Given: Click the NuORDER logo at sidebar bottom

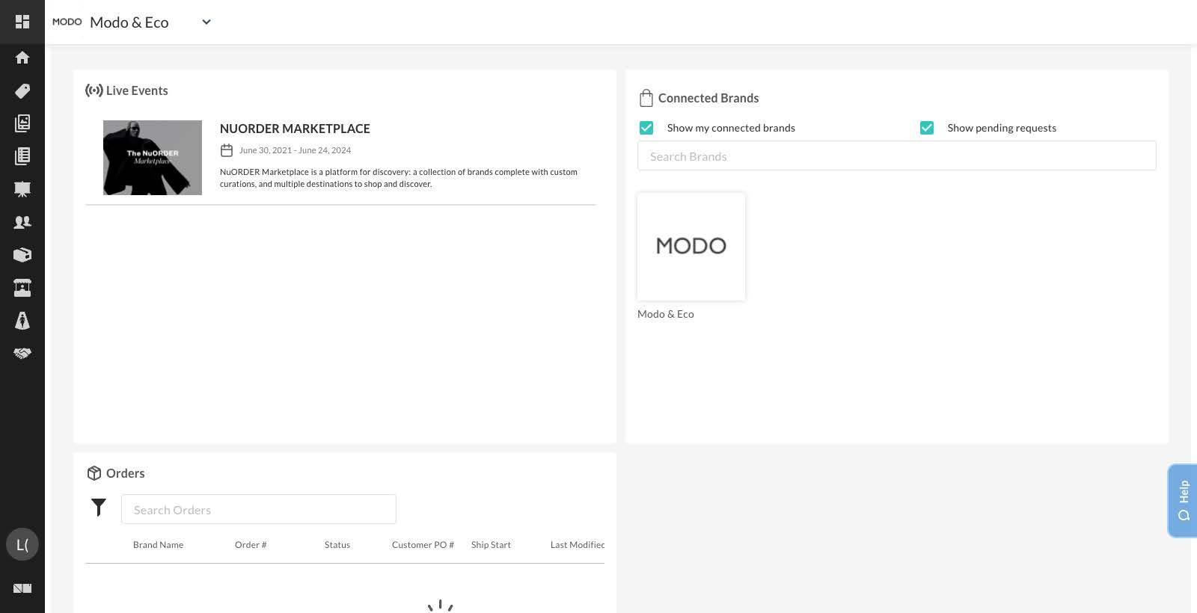Looking at the screenshot, I should click(22, 588).
